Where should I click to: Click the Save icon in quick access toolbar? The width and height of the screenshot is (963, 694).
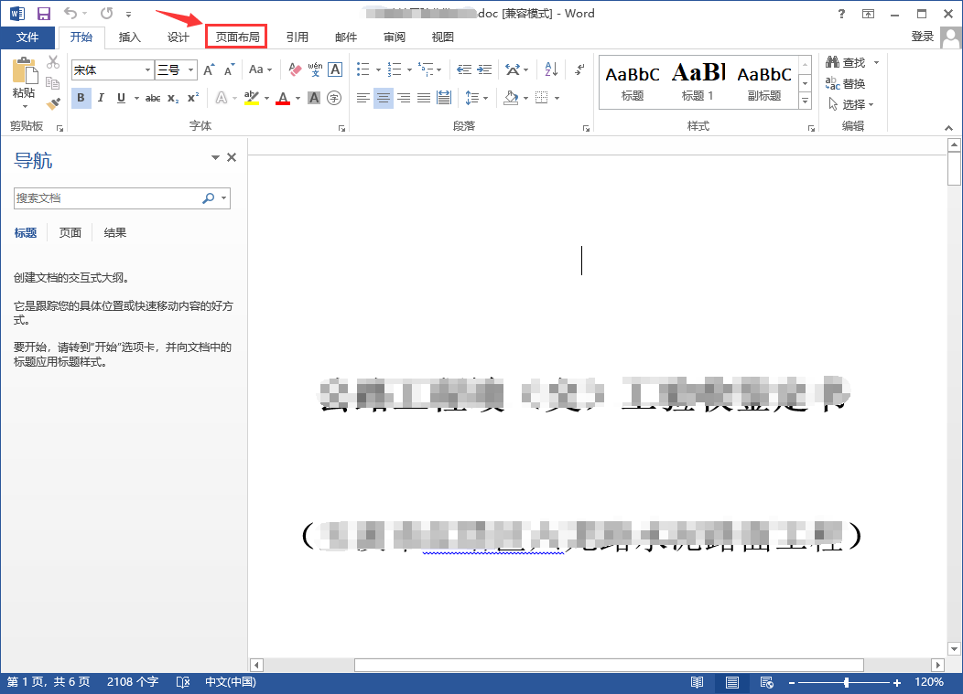point(44,13)
